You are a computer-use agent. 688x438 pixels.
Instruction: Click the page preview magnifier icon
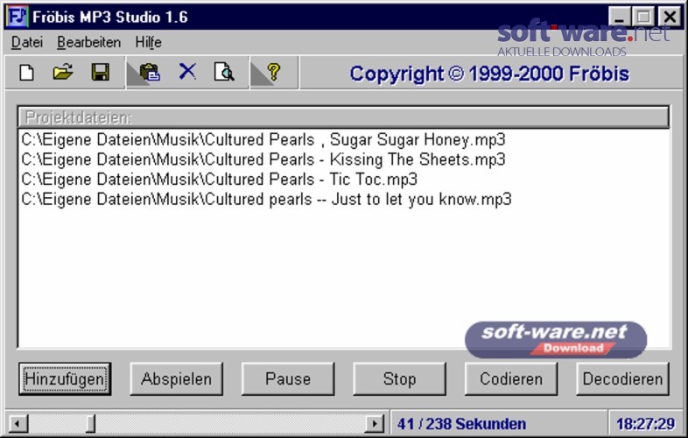coord(224,73)
